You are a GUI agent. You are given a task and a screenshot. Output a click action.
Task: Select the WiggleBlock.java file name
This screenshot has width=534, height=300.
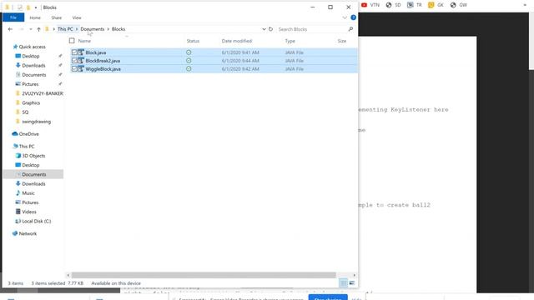[x=103, y=68]
